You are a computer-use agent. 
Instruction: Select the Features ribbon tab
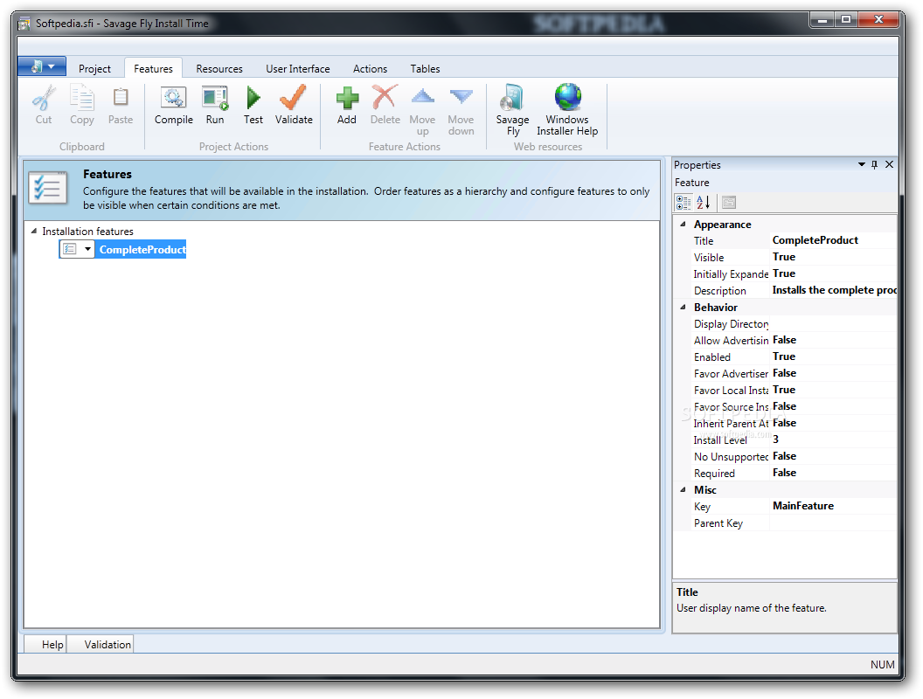point(153,69)
